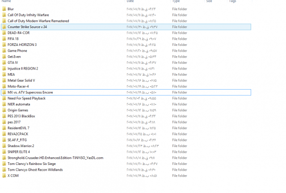Click the ResidentEVIL 7 folder icon
This screenshot has height=193, width=286.
pyautogui.click(x=4, y=128)
